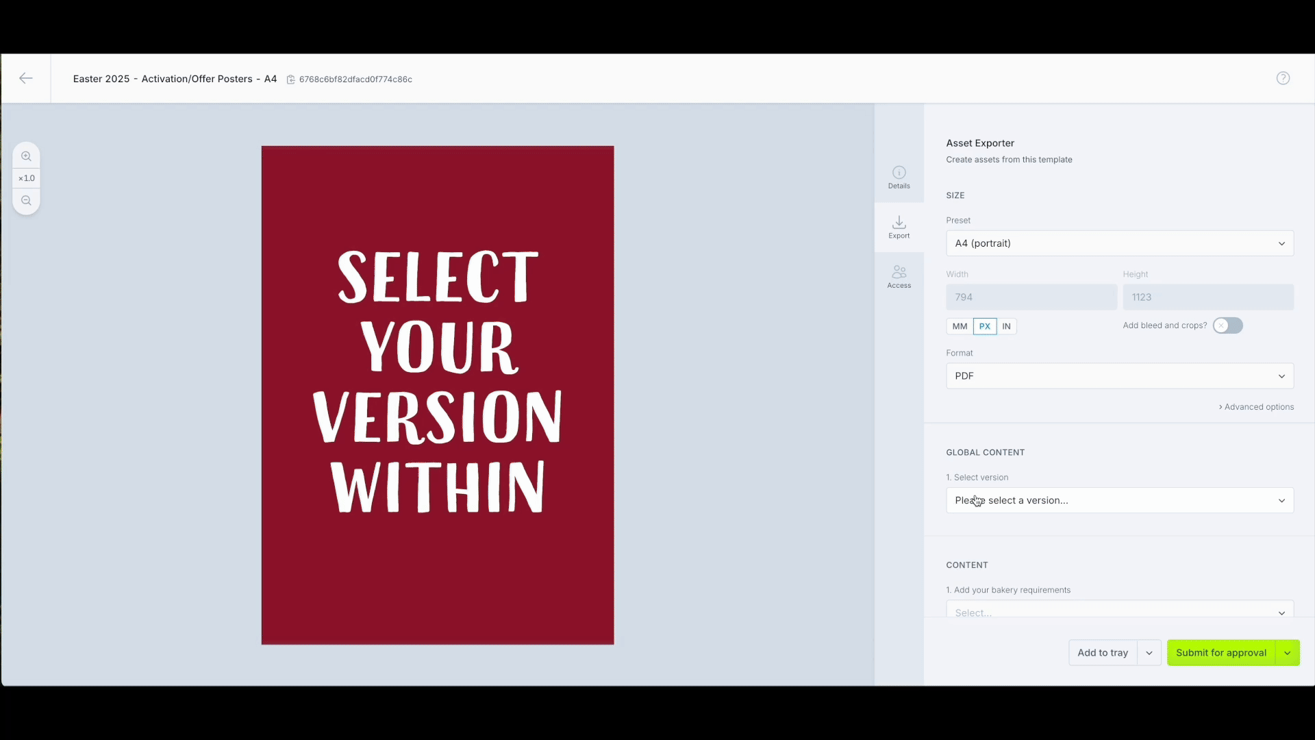Expand Advanced options
Image resolution: width=1315 pixels, height=740 pixels.
[x=1256, y=407]
